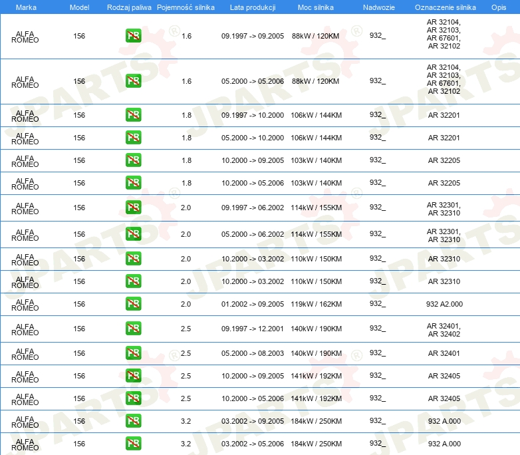Click the Oznaczenie silnika column header
This screenshot has height=455, width=520.
point(445,7)
